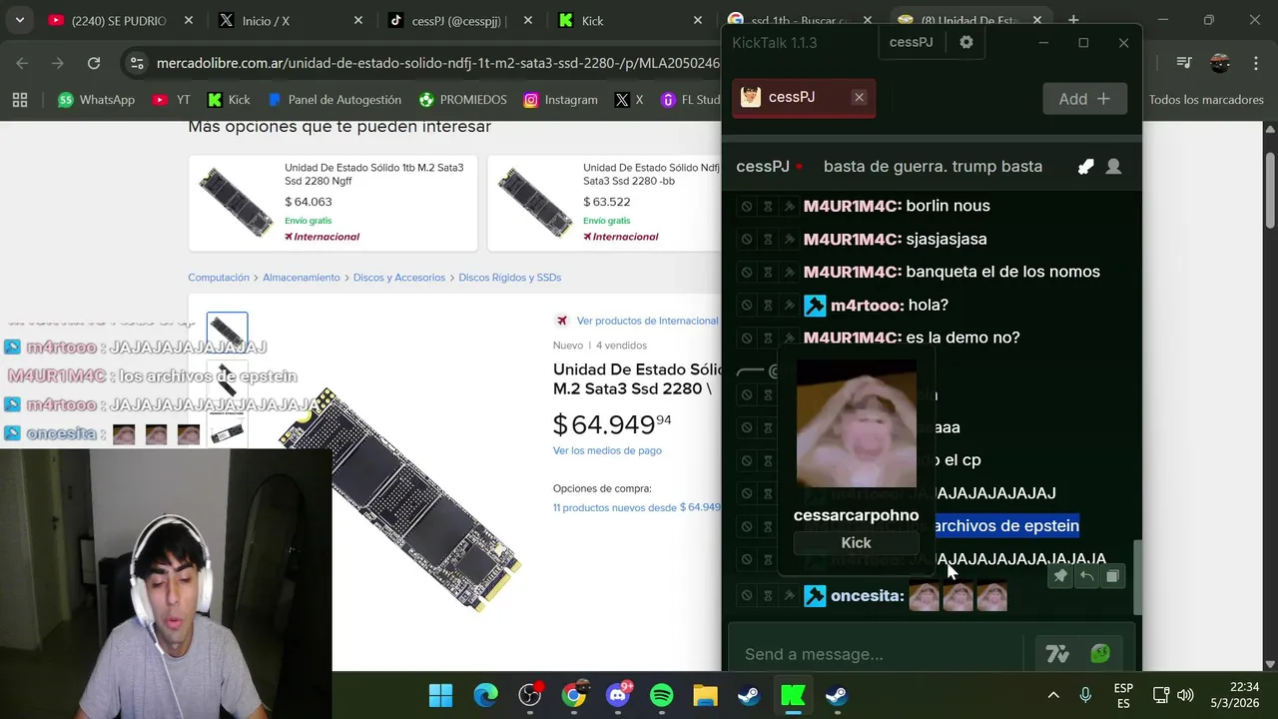Timeout hourglass on 'sjasjasjasa' message
The image size is (1278, 719).
click(768, 240)
